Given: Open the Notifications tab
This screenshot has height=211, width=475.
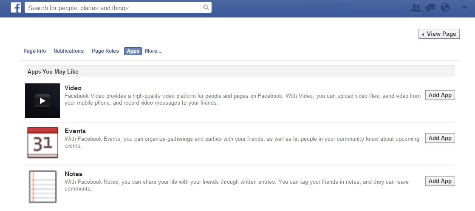Looking at the screenshot, I should click(x=68, y=51).
